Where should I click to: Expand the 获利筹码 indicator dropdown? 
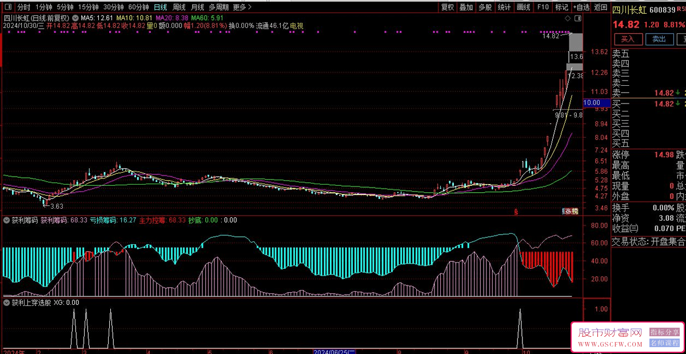coord(6,220)
